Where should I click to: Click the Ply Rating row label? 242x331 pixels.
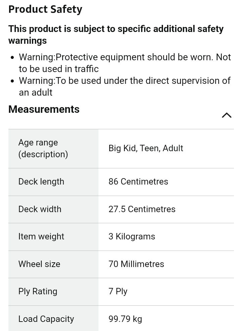(x=38, y=292)
